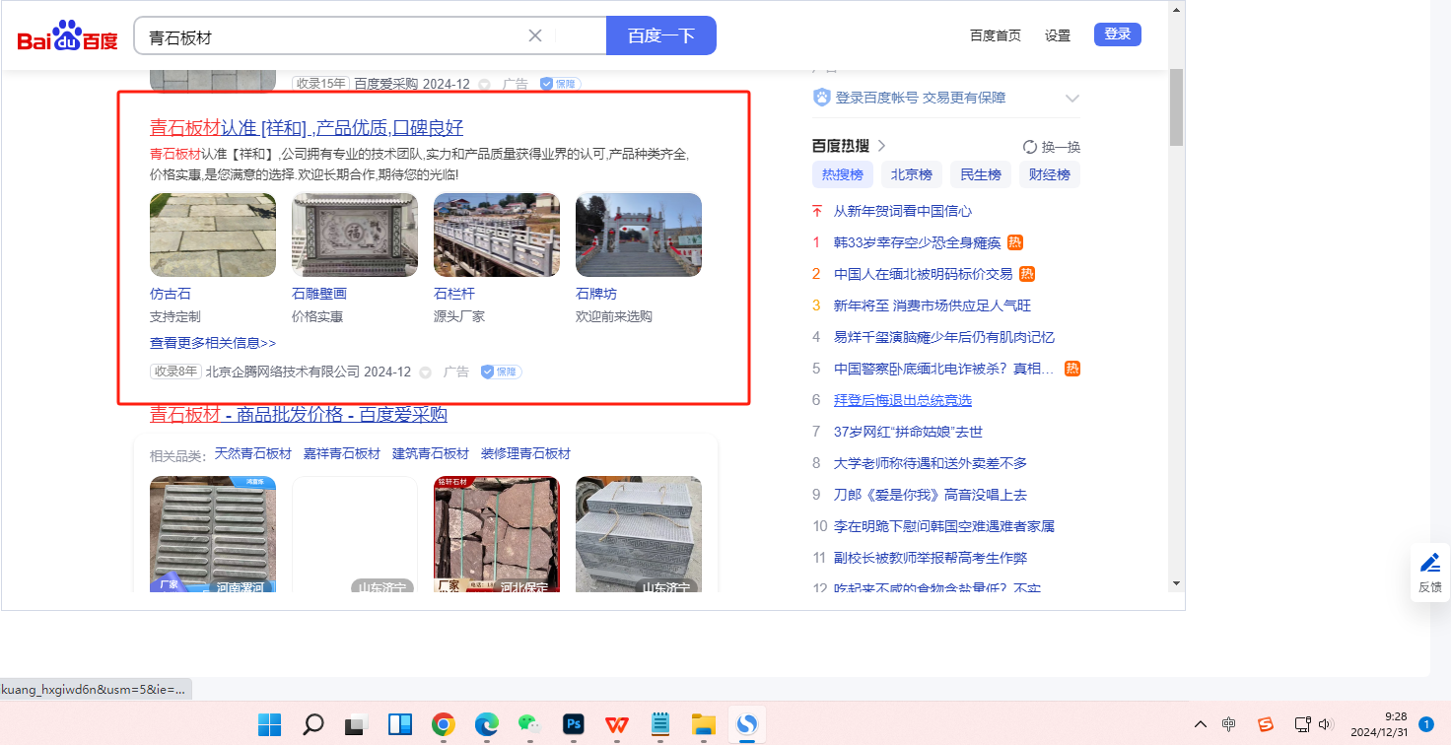1451x745 pixels.
Task: Open hot topic 37岁网红"拼命姑娘"去世
Action: tap(909, 432)
